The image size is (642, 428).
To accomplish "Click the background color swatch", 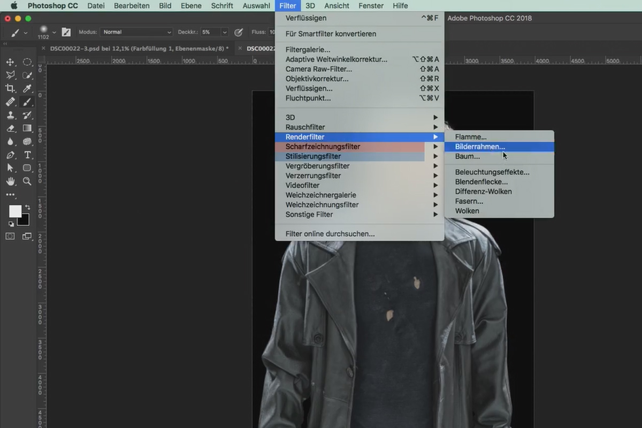I will pyautogui.click(x=25, y=220).
